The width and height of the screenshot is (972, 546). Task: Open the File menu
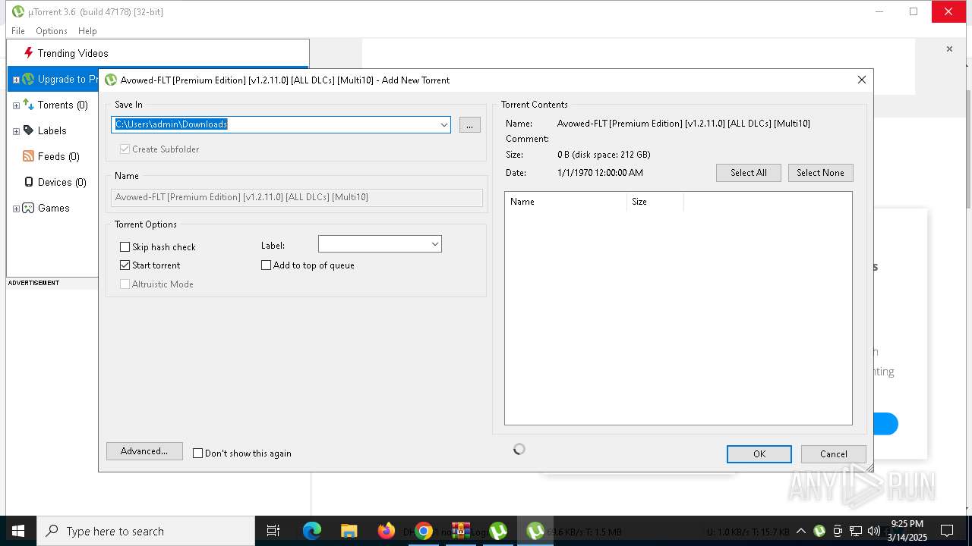18,31
